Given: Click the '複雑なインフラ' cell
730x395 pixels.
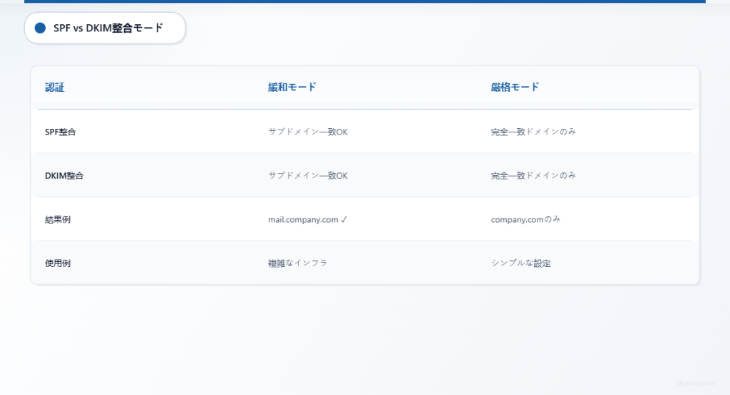Looking at the screenshot, I should 297,263.
